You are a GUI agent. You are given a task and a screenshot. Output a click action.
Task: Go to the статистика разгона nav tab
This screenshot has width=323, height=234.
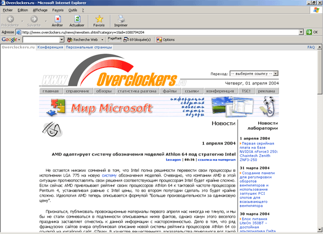[x=137, y=91]
